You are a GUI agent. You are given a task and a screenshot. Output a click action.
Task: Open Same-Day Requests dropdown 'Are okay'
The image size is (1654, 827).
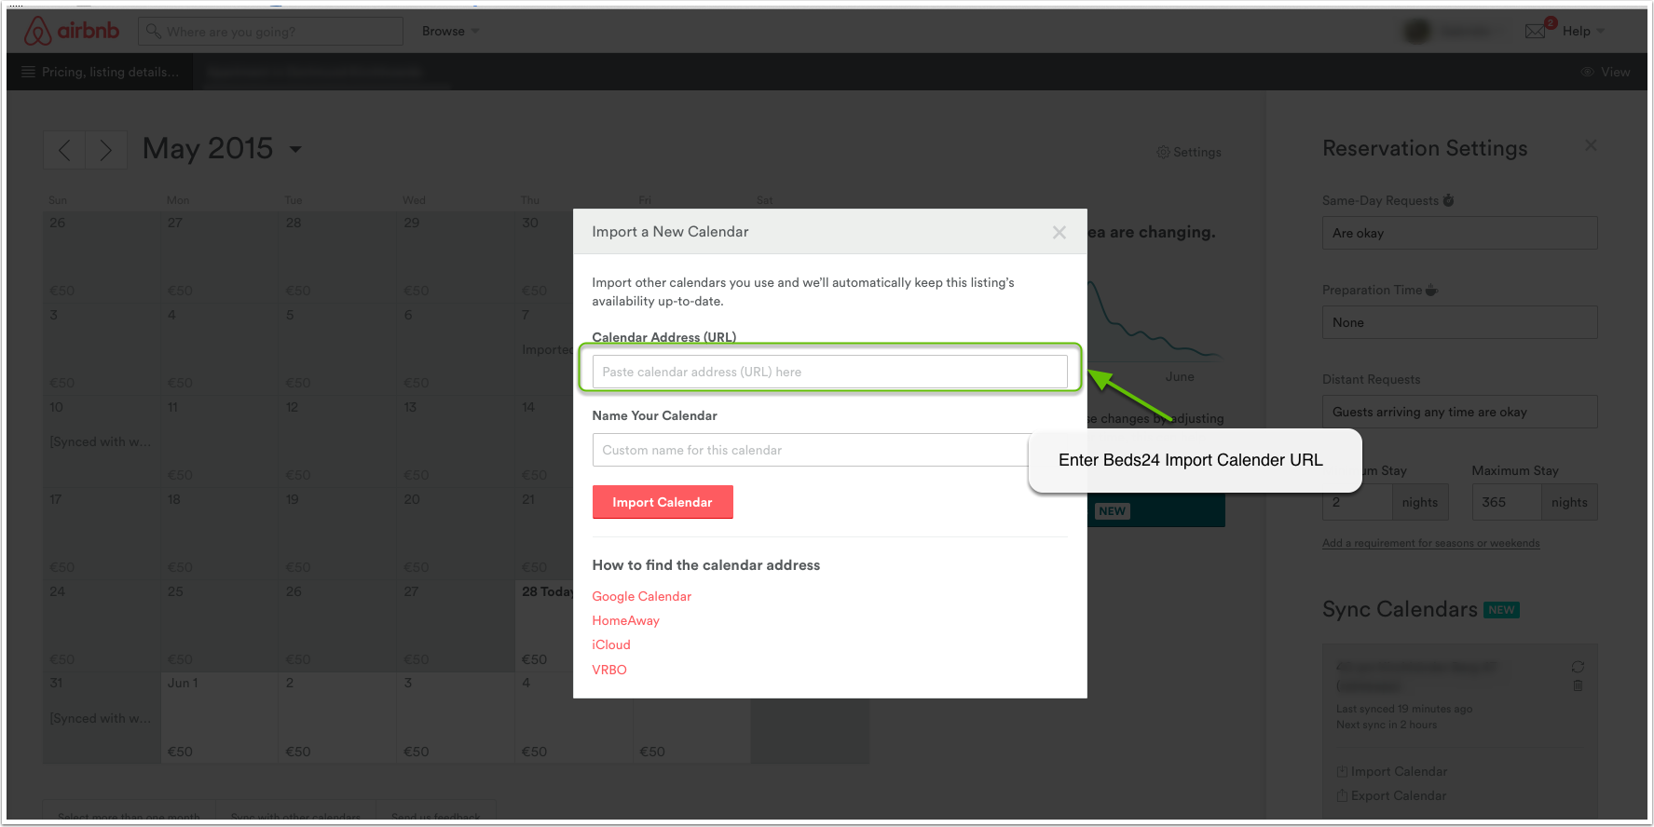click(1459, 233)
